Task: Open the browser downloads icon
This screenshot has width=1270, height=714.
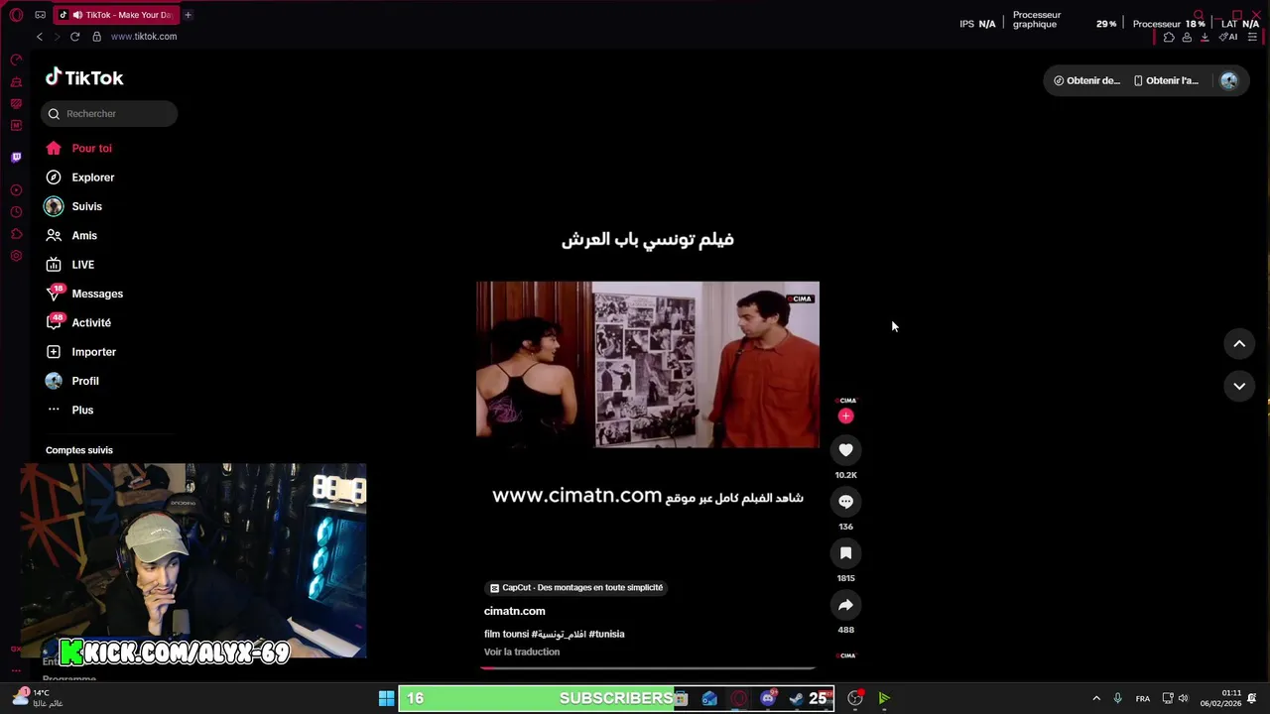Action: pos(1205,37)
